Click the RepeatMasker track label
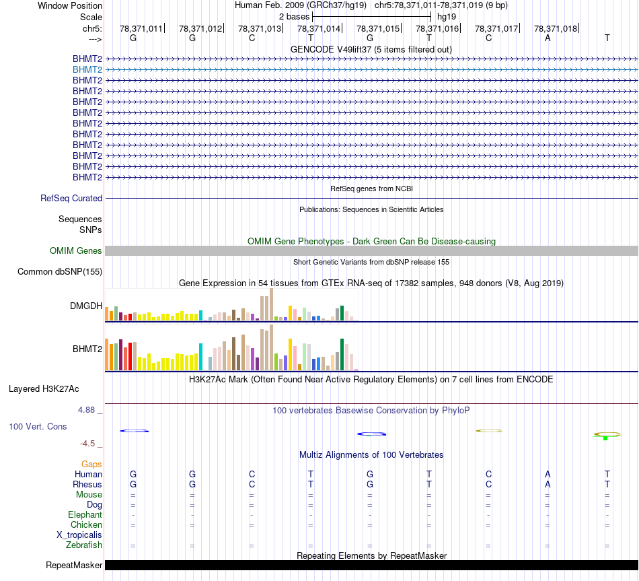Screen dimensions: 639x581 tap(74, 566)
